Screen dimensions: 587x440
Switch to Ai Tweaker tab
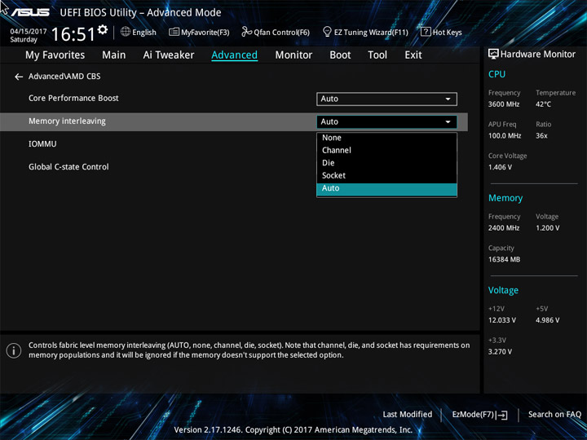click(169, 55)
